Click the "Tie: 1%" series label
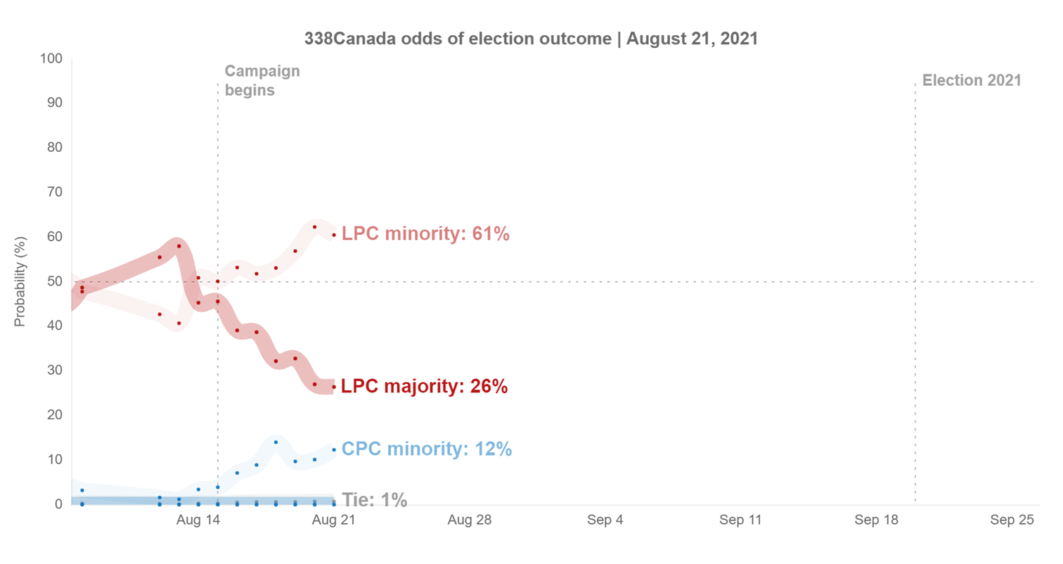The width and height of the screenshot is (1063, 564). click(x=375, y=500)
